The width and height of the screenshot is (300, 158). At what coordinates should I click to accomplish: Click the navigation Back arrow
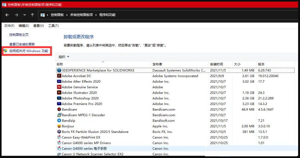click(7, 15)
